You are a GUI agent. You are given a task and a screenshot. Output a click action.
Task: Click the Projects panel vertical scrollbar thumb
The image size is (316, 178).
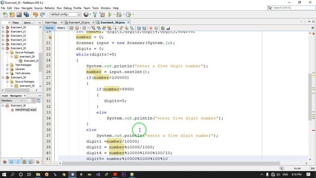pyautogui.click(x=40, y=62)
